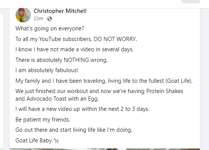This screenshot has height=150, width=209.
Task: Open the 22m post timestamp
Action: coord(38,19)
